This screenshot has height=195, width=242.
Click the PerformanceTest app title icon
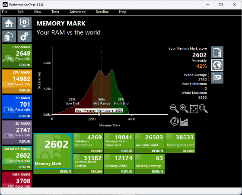click(5, 5)
